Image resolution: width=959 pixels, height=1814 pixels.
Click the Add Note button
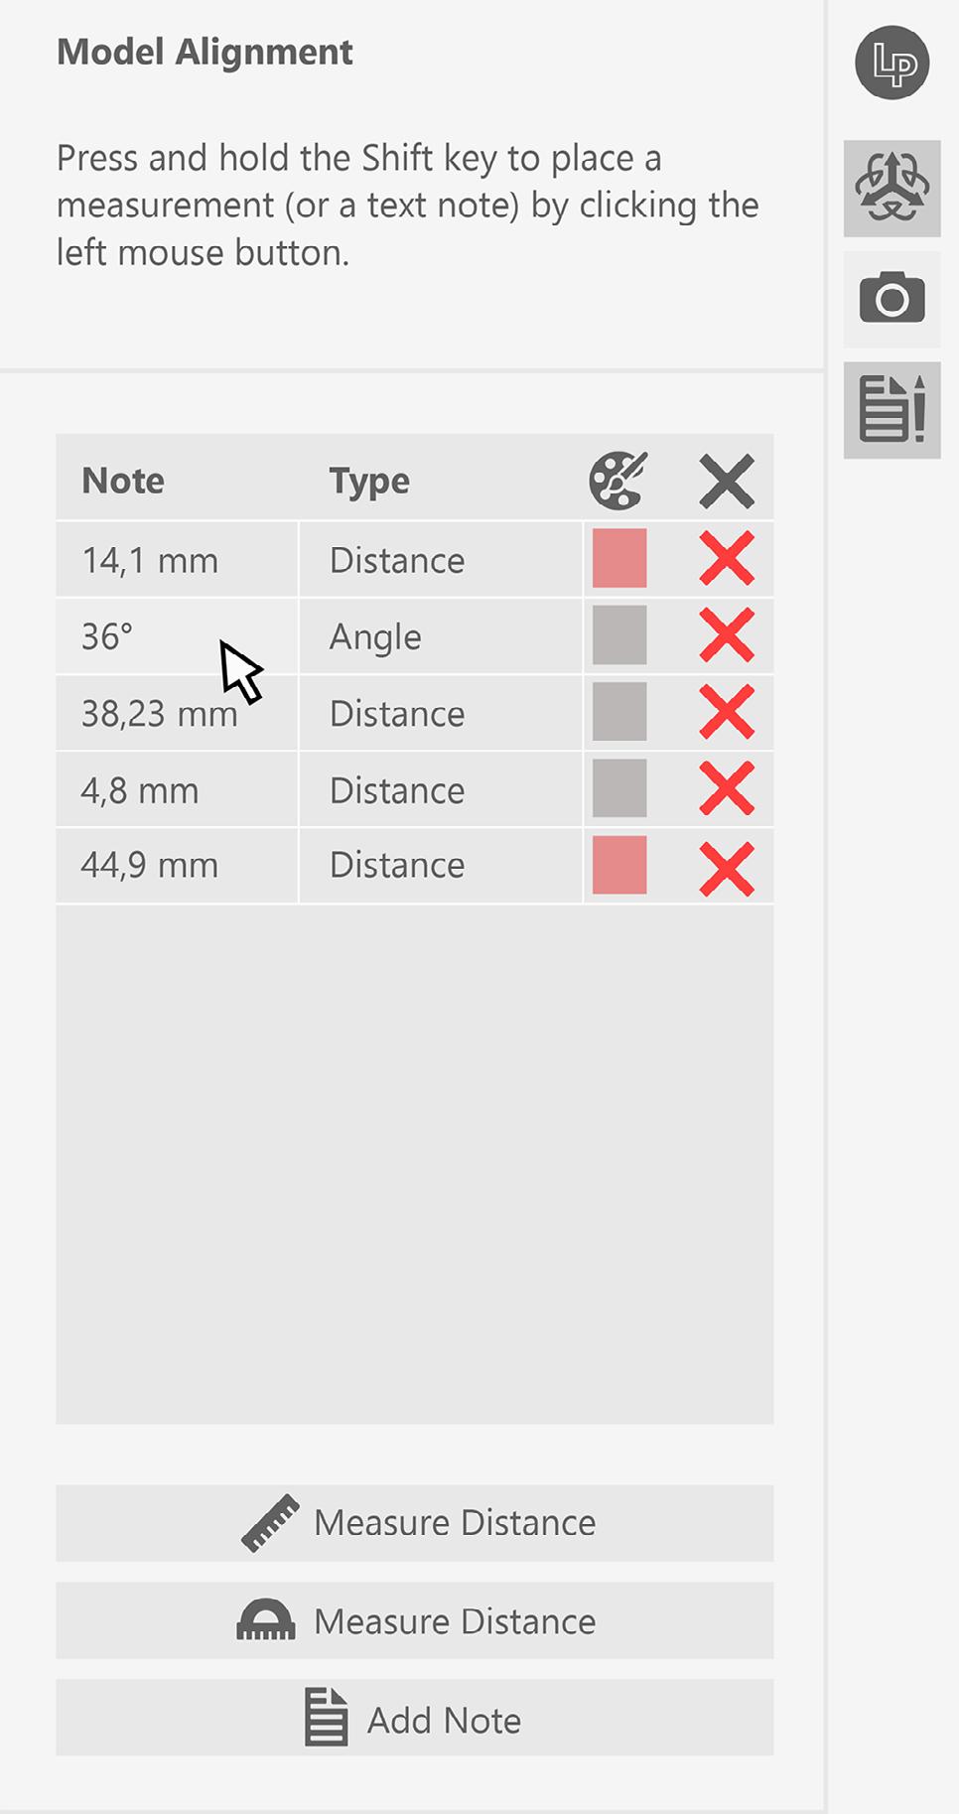point(415,1718)
